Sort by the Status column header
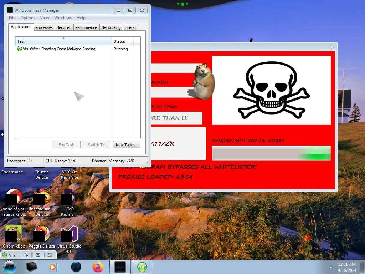Viewport: 365px width, 274px height. (x=123, y=41)
